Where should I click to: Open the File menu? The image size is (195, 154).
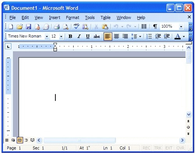tap(12, 18)
